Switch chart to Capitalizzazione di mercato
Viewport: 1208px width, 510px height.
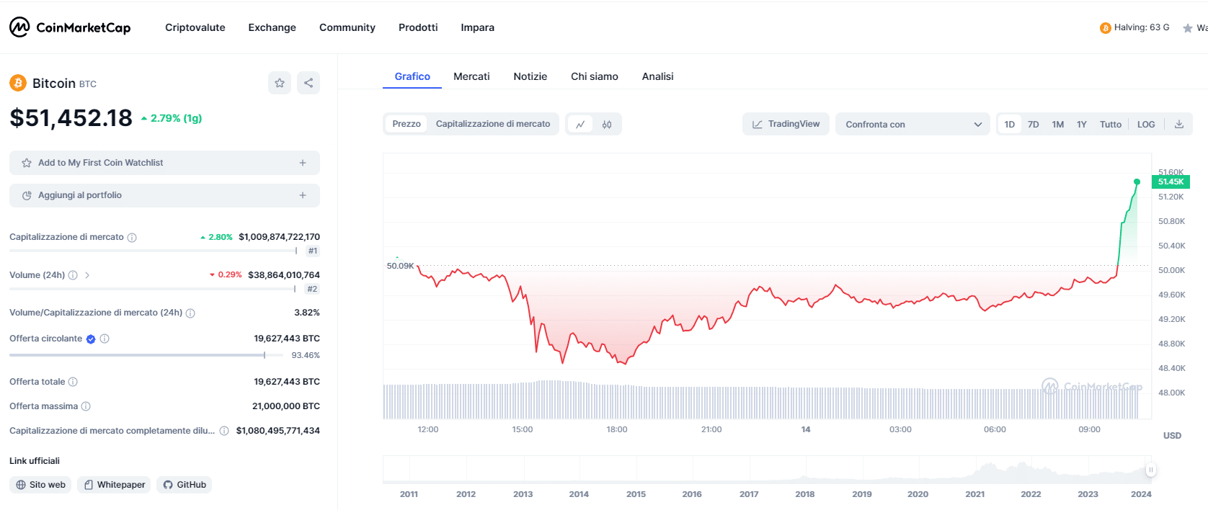tap(493, 124)
